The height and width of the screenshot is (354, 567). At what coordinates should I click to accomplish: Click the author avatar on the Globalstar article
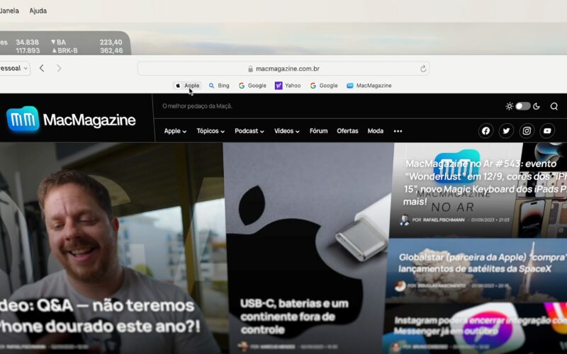pos(400,286)
